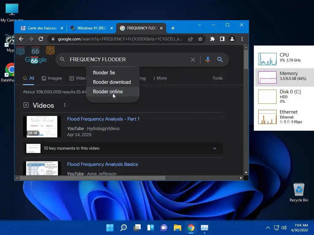Go back with the browser back arrow
The height and width of the screenshot is (235, 314).
pyautogui.click(x=21, y=39)
